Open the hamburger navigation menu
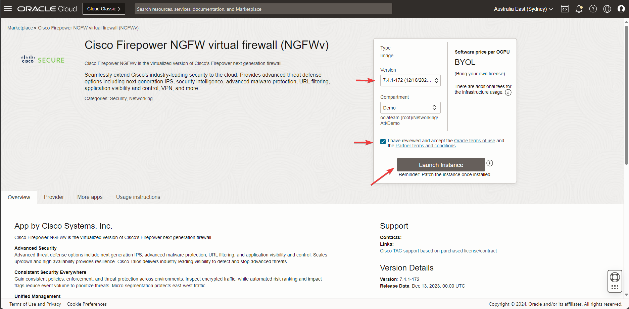The image size is (629, 309). 8,9
